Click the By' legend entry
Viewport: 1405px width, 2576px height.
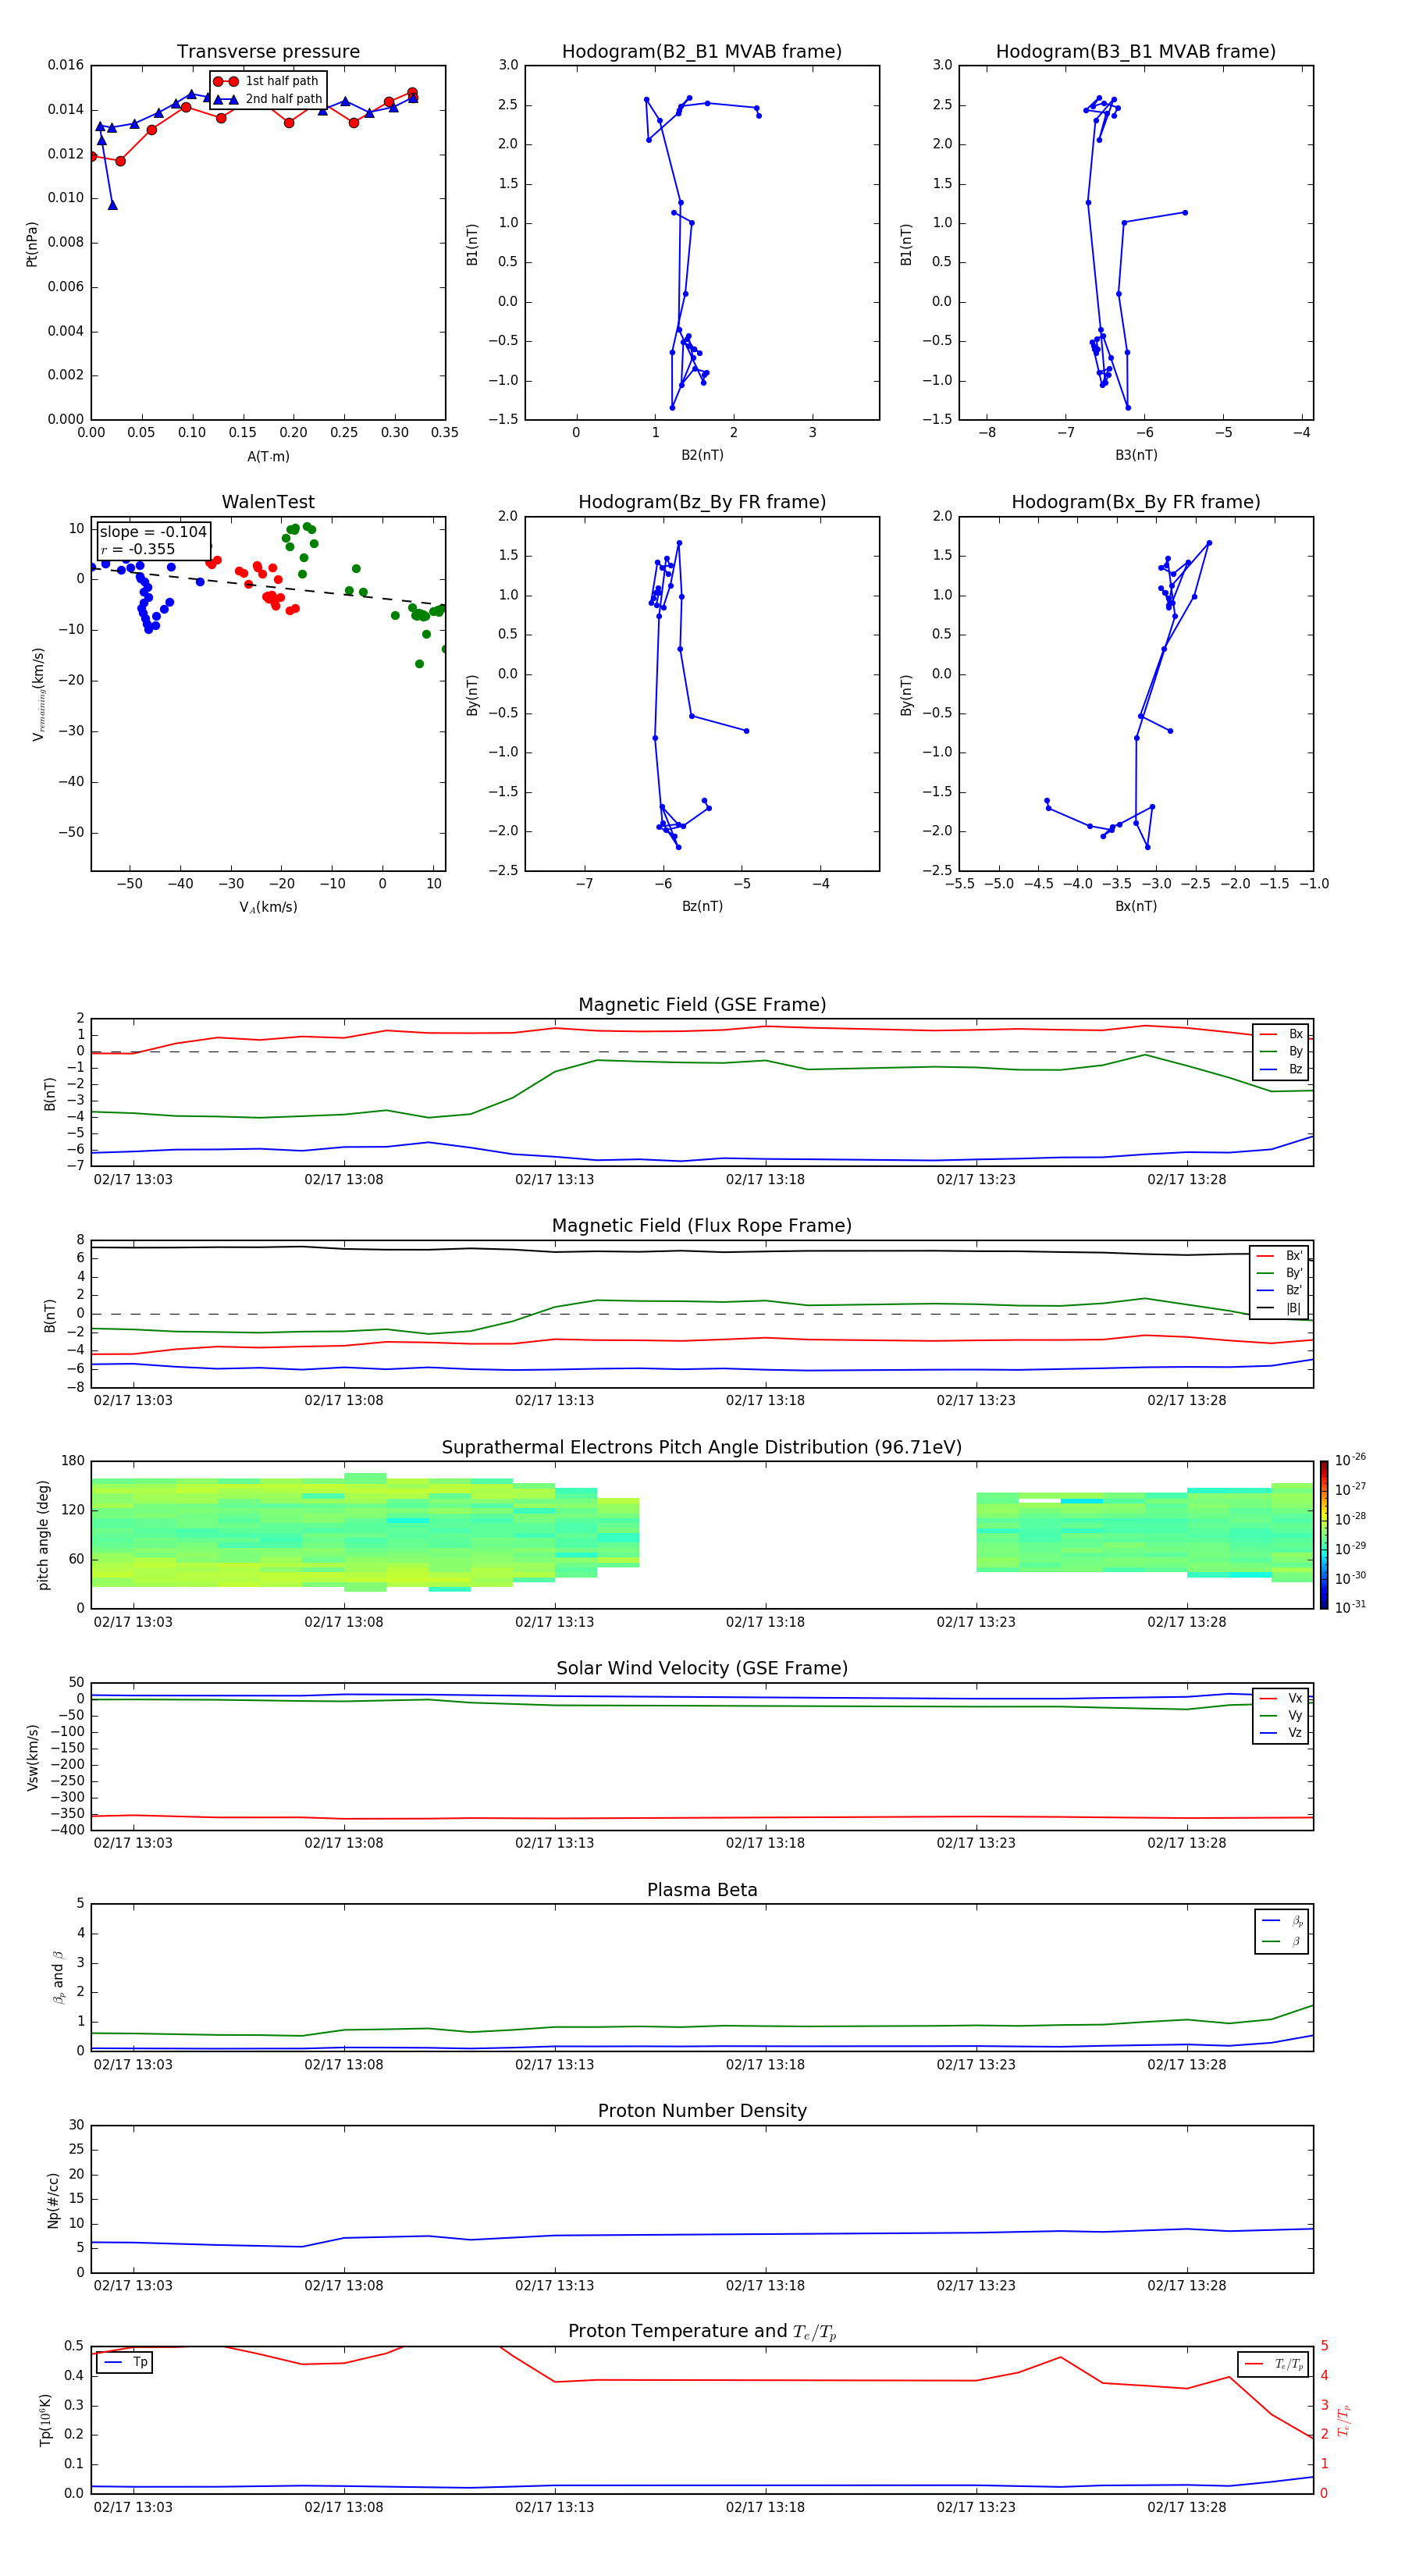click(x=1279, y=1273)
